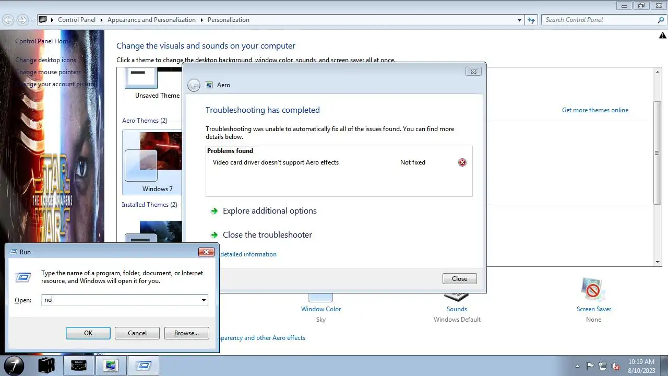The image size is (668, 376).
Task: Click Back arrow in Control Panel window
Action: [8, 20]
